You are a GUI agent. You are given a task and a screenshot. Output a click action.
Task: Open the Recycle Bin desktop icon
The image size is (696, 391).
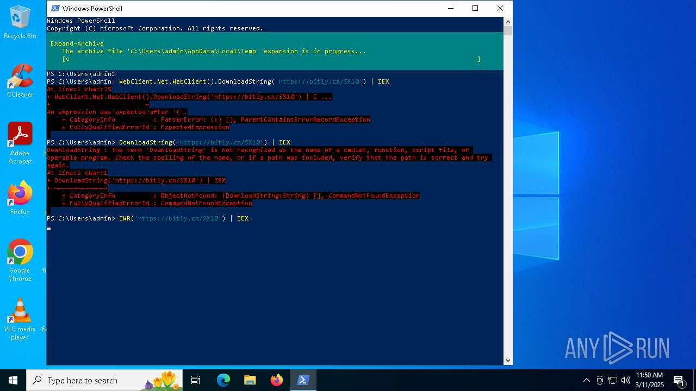(x=20, y=23)
